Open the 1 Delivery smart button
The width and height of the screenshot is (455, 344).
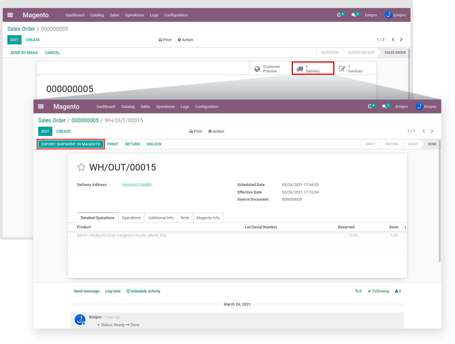(313, 68)
